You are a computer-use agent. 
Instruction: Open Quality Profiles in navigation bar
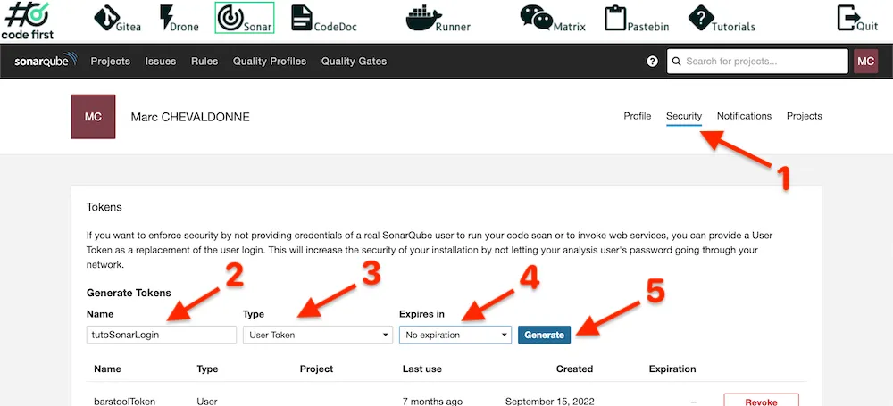[x=270, y=62]
